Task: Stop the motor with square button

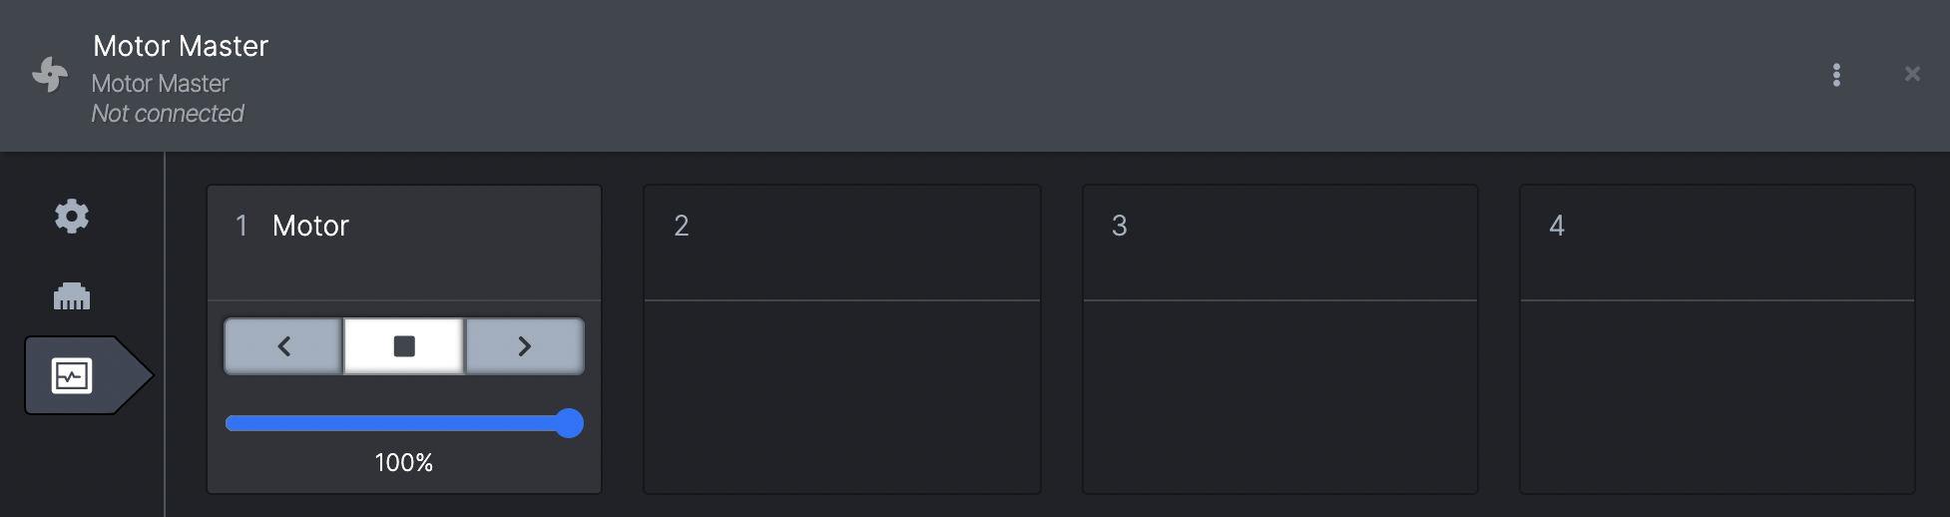Action: pos(404,346)
